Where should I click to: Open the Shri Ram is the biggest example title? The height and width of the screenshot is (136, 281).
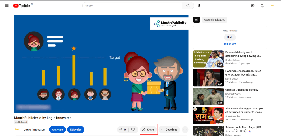244,110
